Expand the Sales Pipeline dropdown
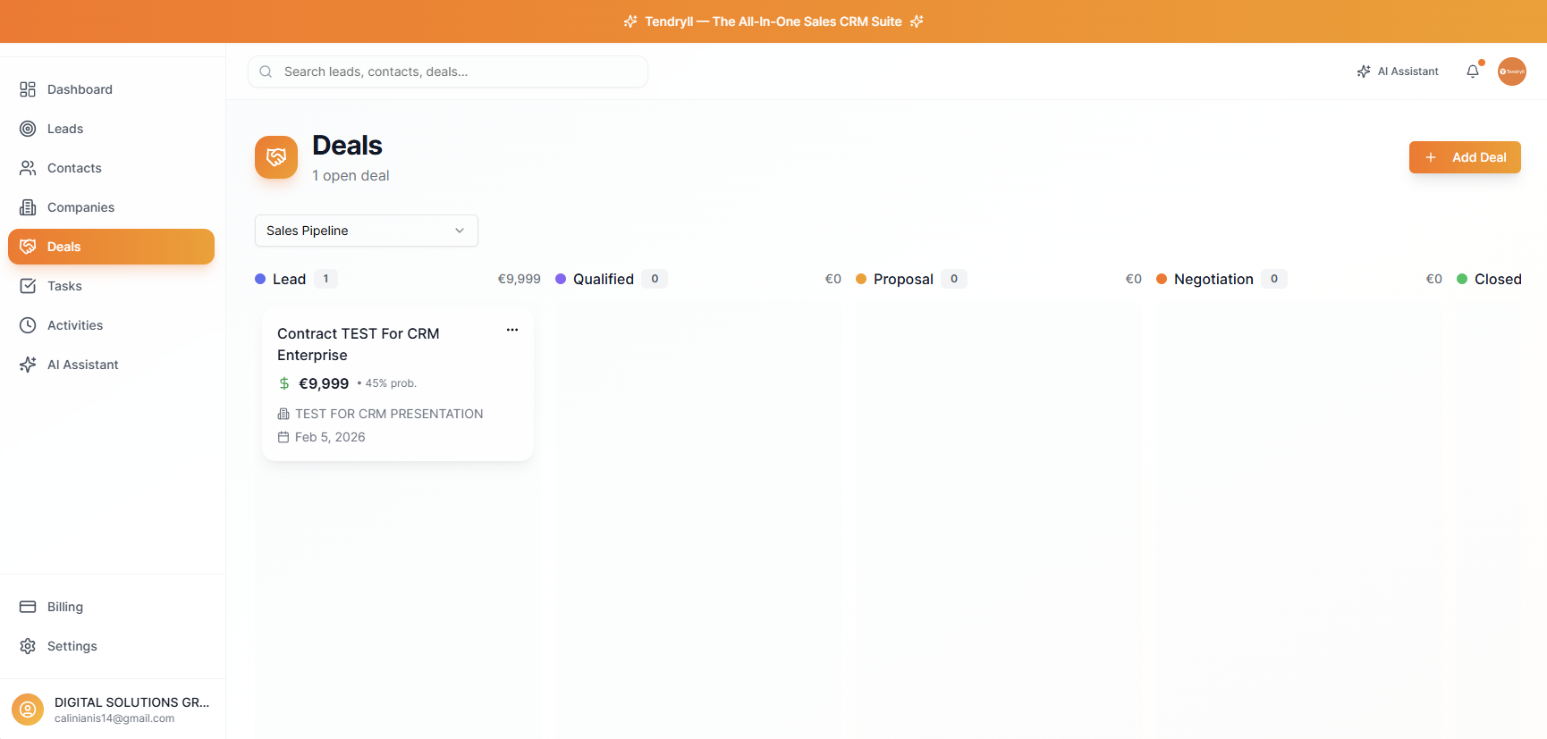Viewport: 1547px width, 739px height. [366, 231]
